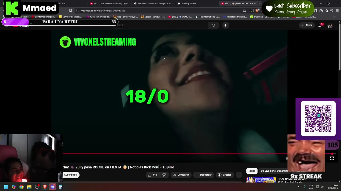Open Calculator from the taskbar
The image size is (341, 191).
(x=60, y=187)
